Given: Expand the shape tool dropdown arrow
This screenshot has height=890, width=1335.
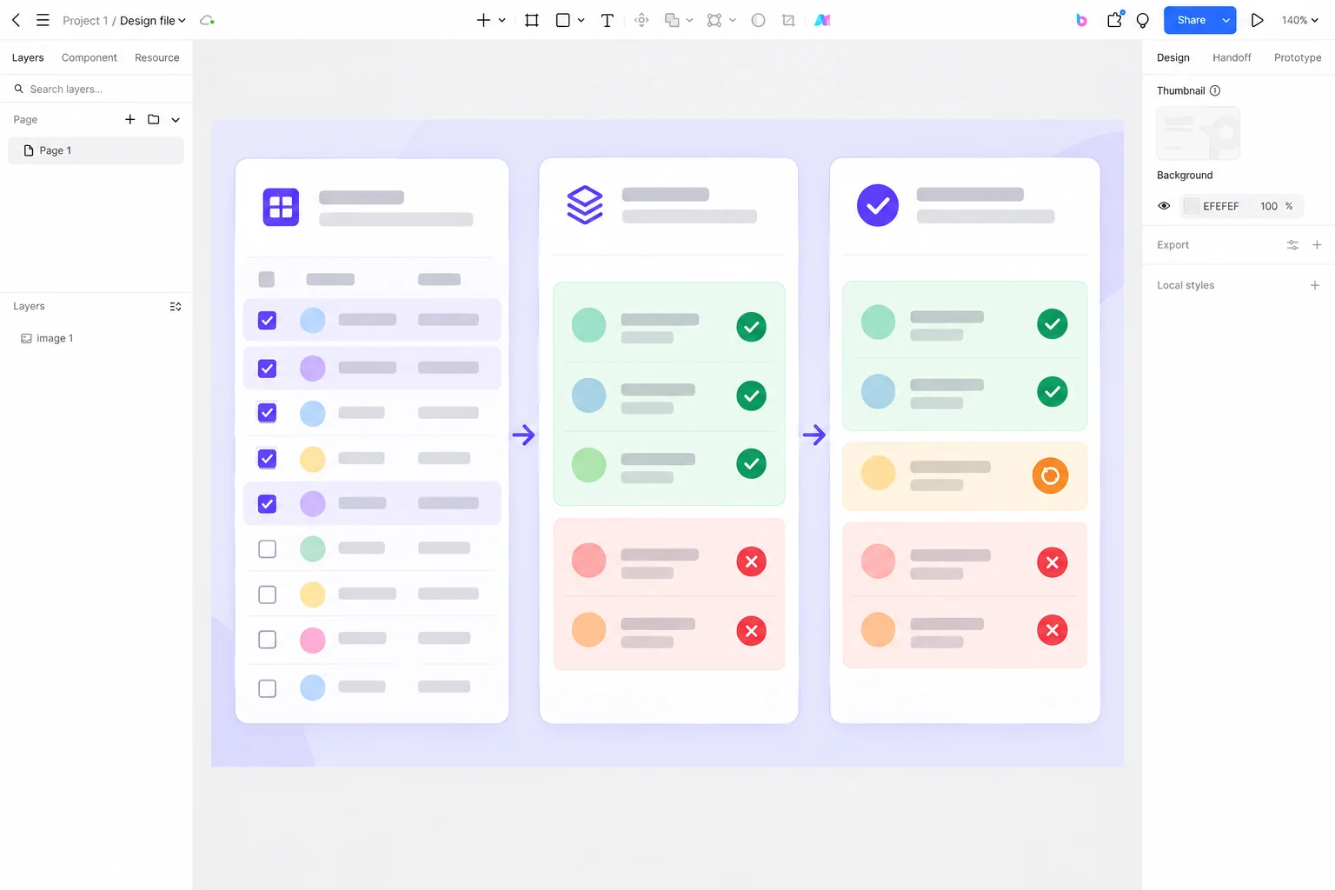Looking at the screenshot, I should tap(581, 20).
